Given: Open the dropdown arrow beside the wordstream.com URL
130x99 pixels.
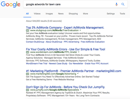Looking at the screenshot, I should pyautogui.click(x=79, y=52).
